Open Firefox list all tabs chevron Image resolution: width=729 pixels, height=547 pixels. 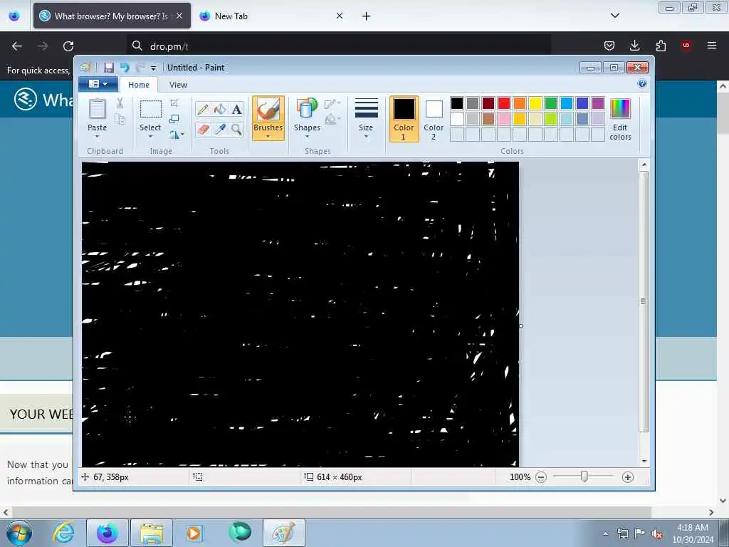tap(614, 16)
